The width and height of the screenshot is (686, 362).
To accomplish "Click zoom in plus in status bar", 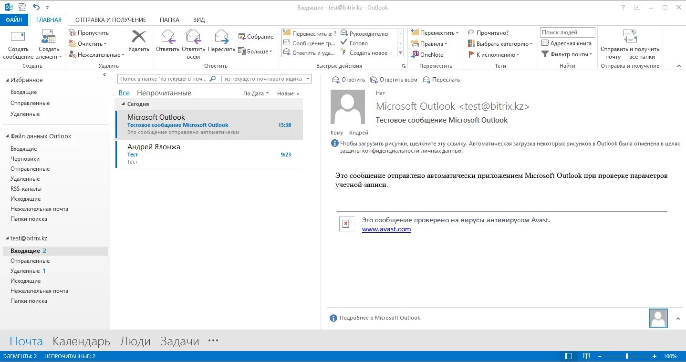I will [655, 356].
